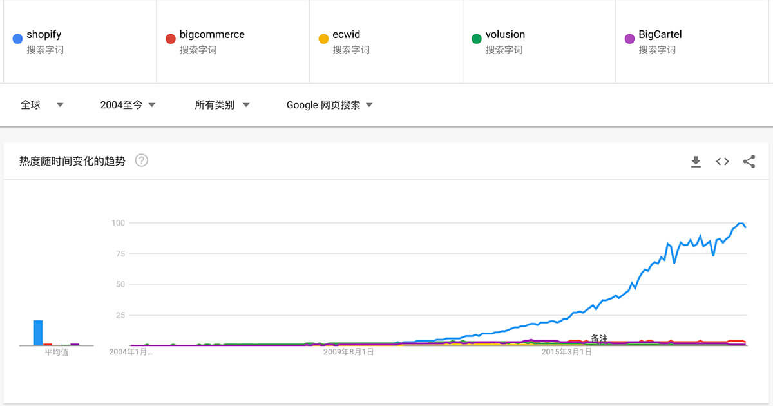Image resolution: width=773 pixels, height=406 pixels.
Task: Select the volusion search term box
Action: tap(505, 35)
